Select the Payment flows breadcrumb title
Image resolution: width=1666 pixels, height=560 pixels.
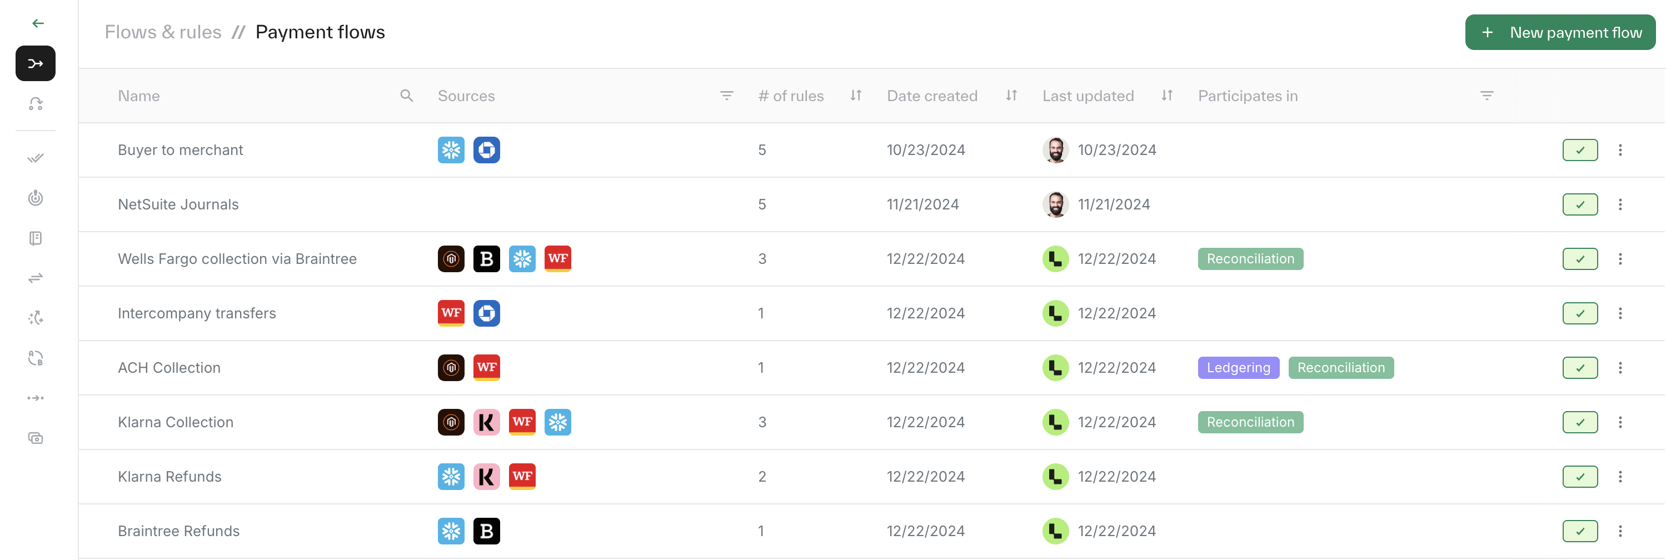coord(320,32)
